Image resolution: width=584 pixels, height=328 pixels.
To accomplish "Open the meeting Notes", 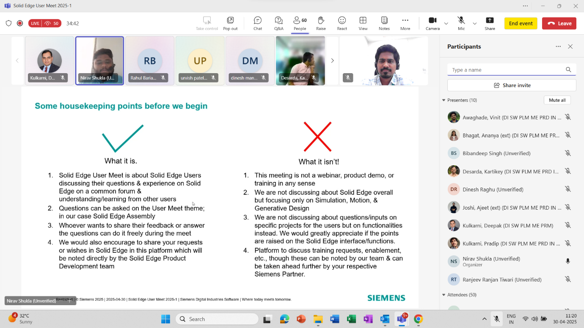I will (x=384, y=23).
